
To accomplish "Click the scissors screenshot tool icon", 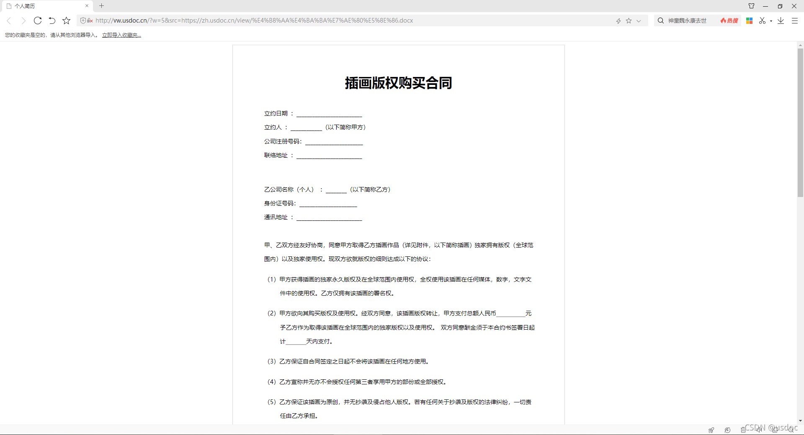I will click(762, 20).
